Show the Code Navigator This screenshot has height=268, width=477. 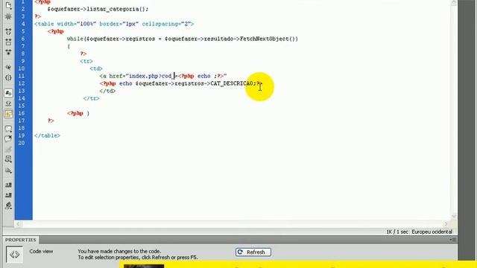8,16
